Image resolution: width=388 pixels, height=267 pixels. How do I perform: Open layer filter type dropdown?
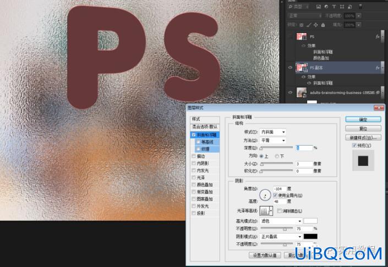pos(299,7)
